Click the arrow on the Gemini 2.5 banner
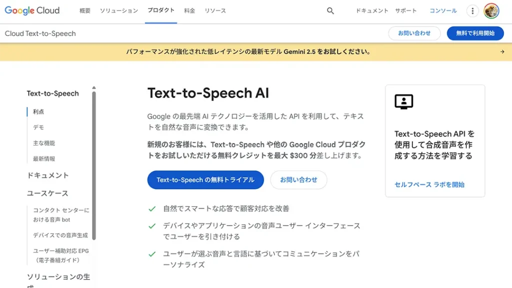Viewport: 512px width, 288px height. [503, 51]
